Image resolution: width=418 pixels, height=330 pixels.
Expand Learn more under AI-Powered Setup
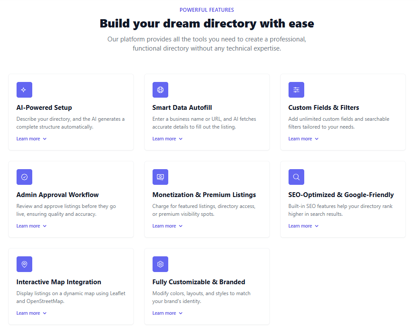pyautogui.click(x=31, y=139)
